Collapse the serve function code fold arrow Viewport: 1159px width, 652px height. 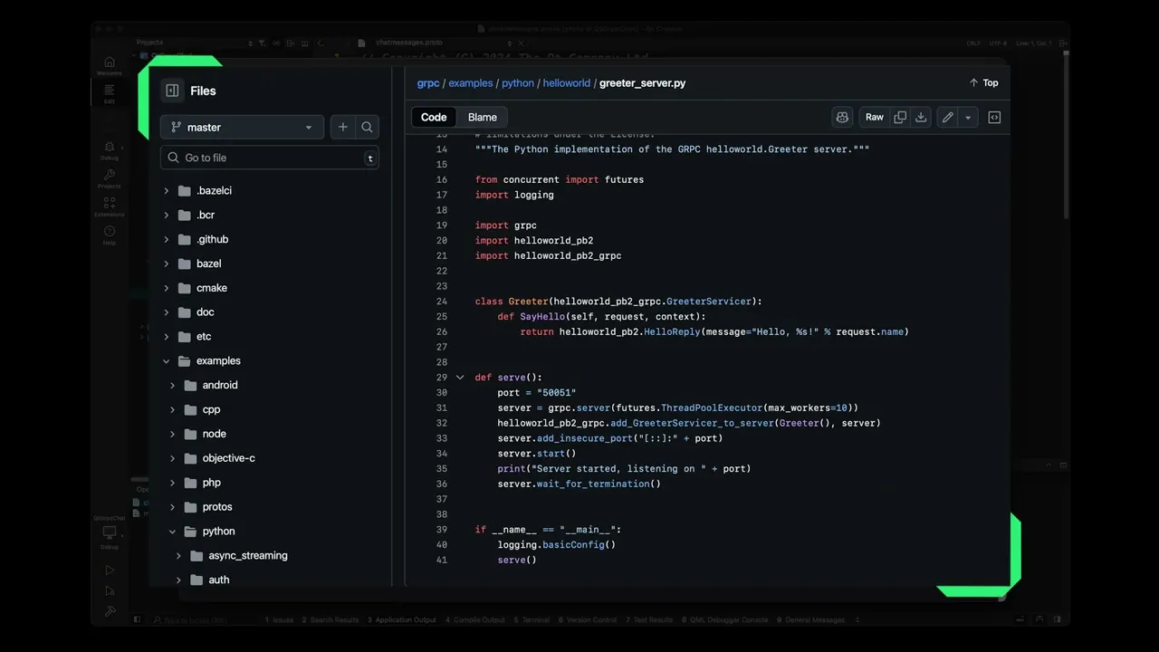(x=460, y=378)
